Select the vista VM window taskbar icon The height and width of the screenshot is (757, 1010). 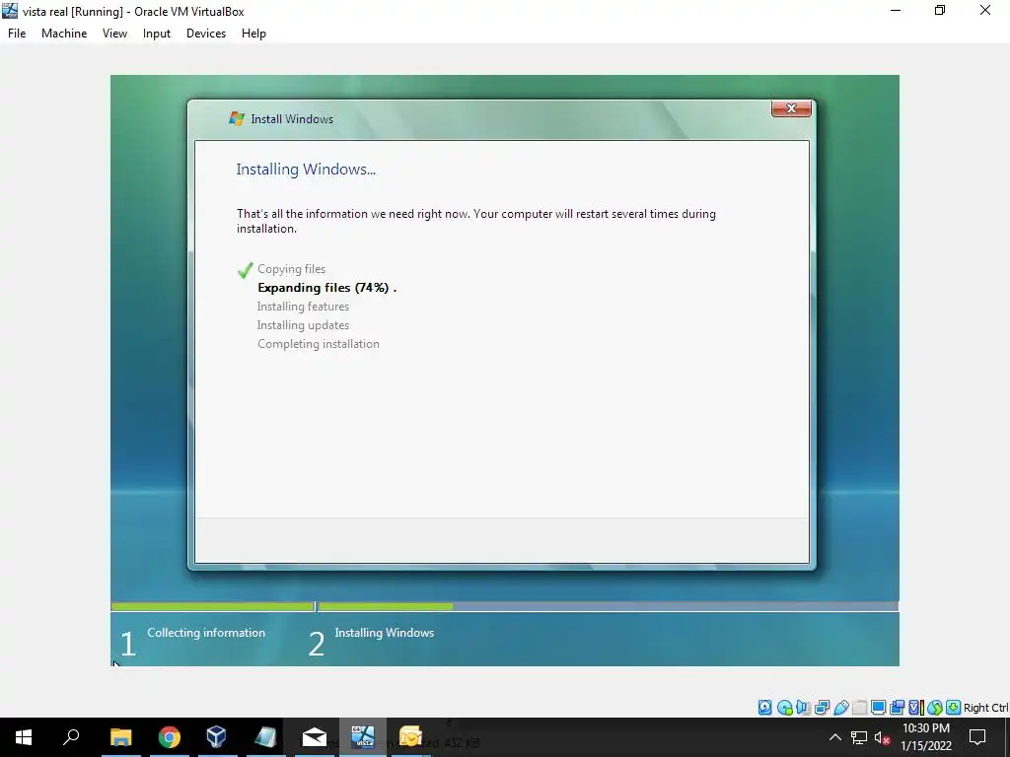(363, 737)
